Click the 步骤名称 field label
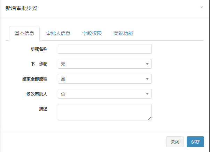Viewport: 210px width, 152px height. pos(39,49)
